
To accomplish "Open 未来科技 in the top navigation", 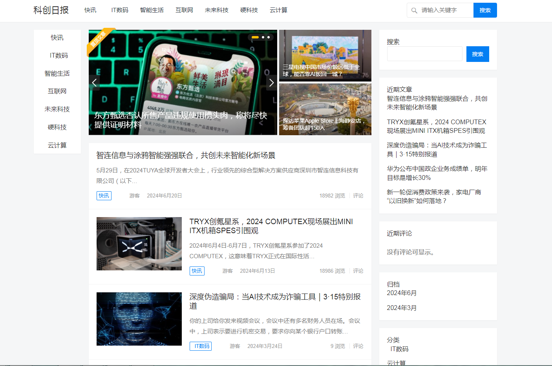I will (217, 10).
